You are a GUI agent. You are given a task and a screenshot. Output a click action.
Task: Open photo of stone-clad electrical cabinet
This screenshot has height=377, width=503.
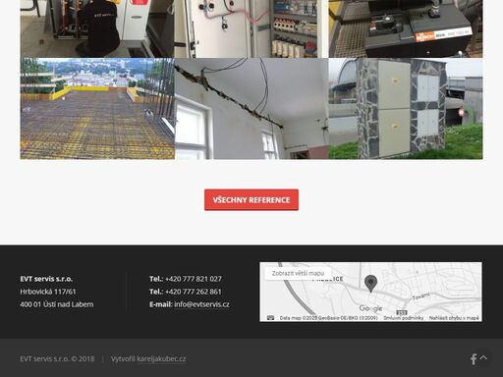pos(406,109)
